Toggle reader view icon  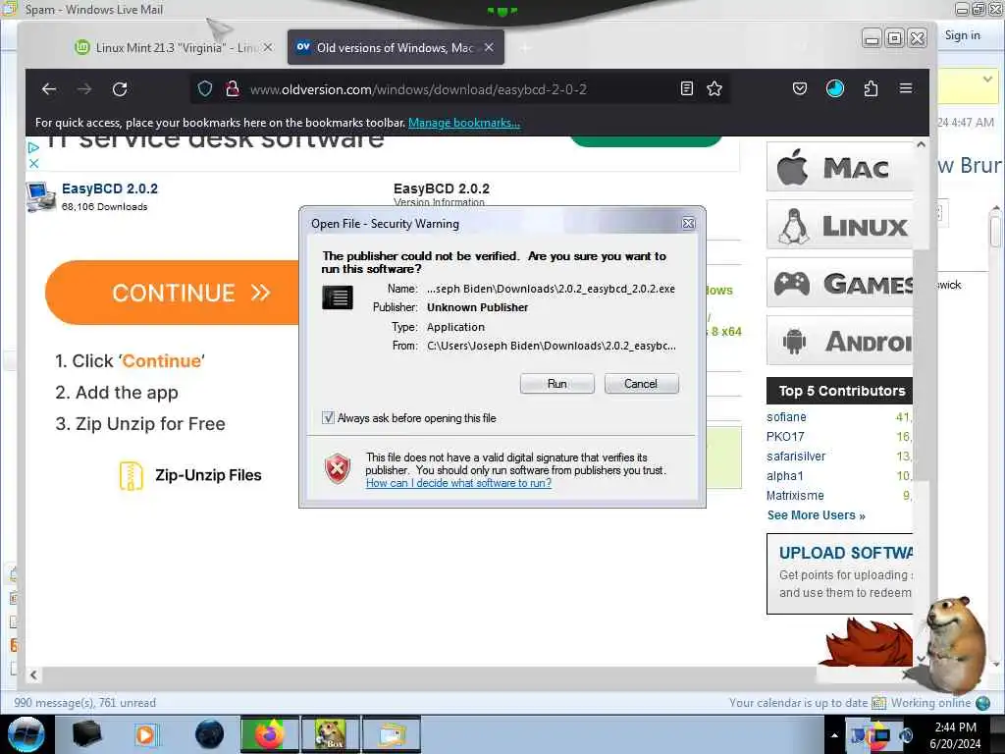coord(686,89)
